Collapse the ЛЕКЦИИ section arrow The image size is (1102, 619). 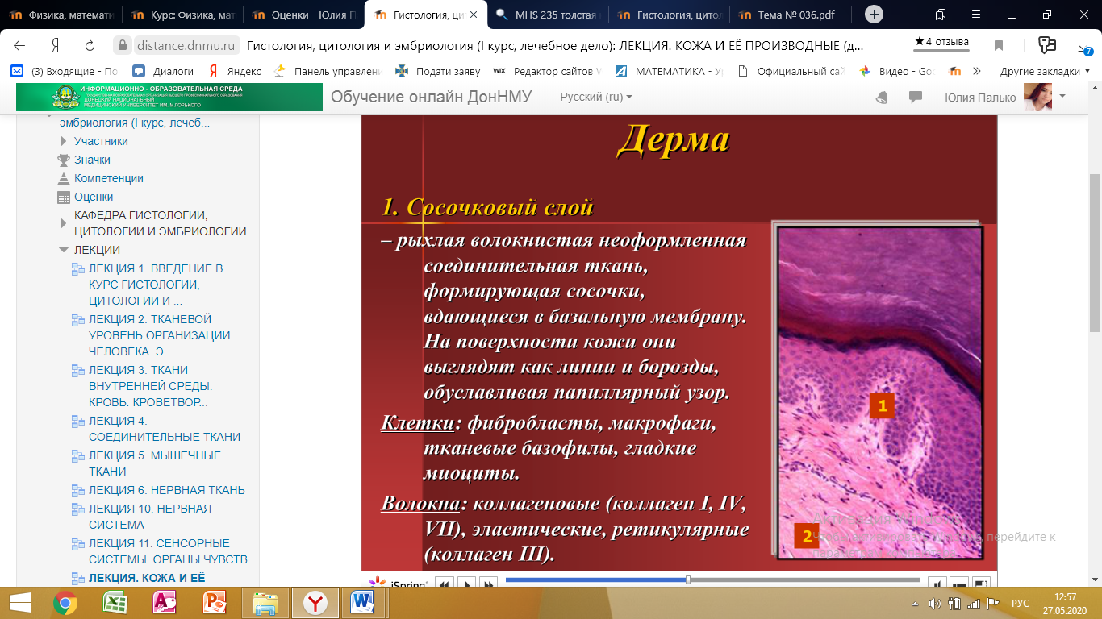pos(64,250)
